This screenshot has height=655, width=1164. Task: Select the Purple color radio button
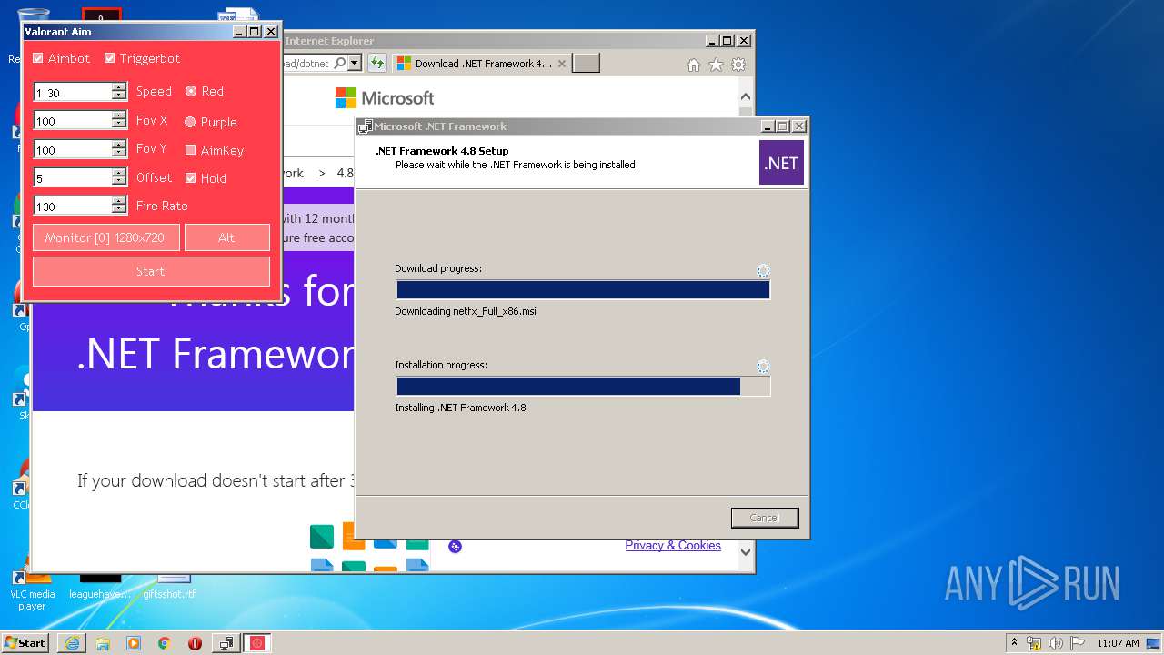pos(191,122)
